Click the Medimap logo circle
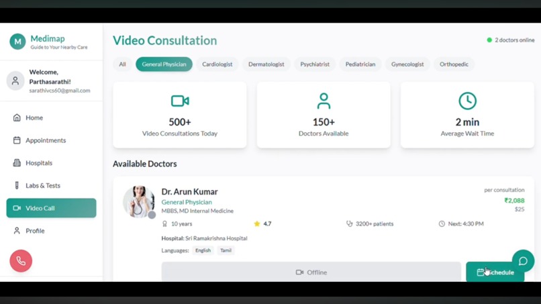541x304 pixels. (17, 42)
